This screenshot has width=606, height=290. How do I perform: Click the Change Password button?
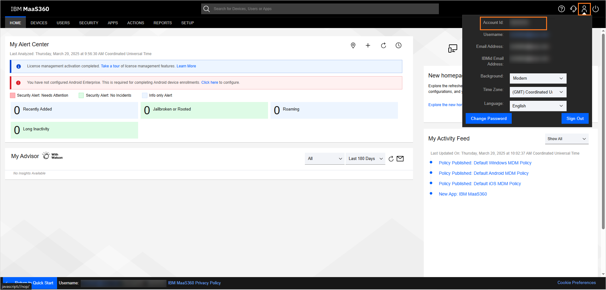(488, 118)
